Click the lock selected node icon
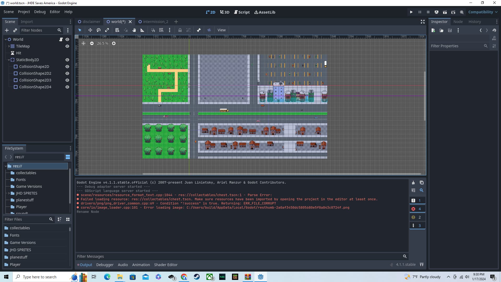Viewport: 501px width, 282px height. [x=180, y=30]
